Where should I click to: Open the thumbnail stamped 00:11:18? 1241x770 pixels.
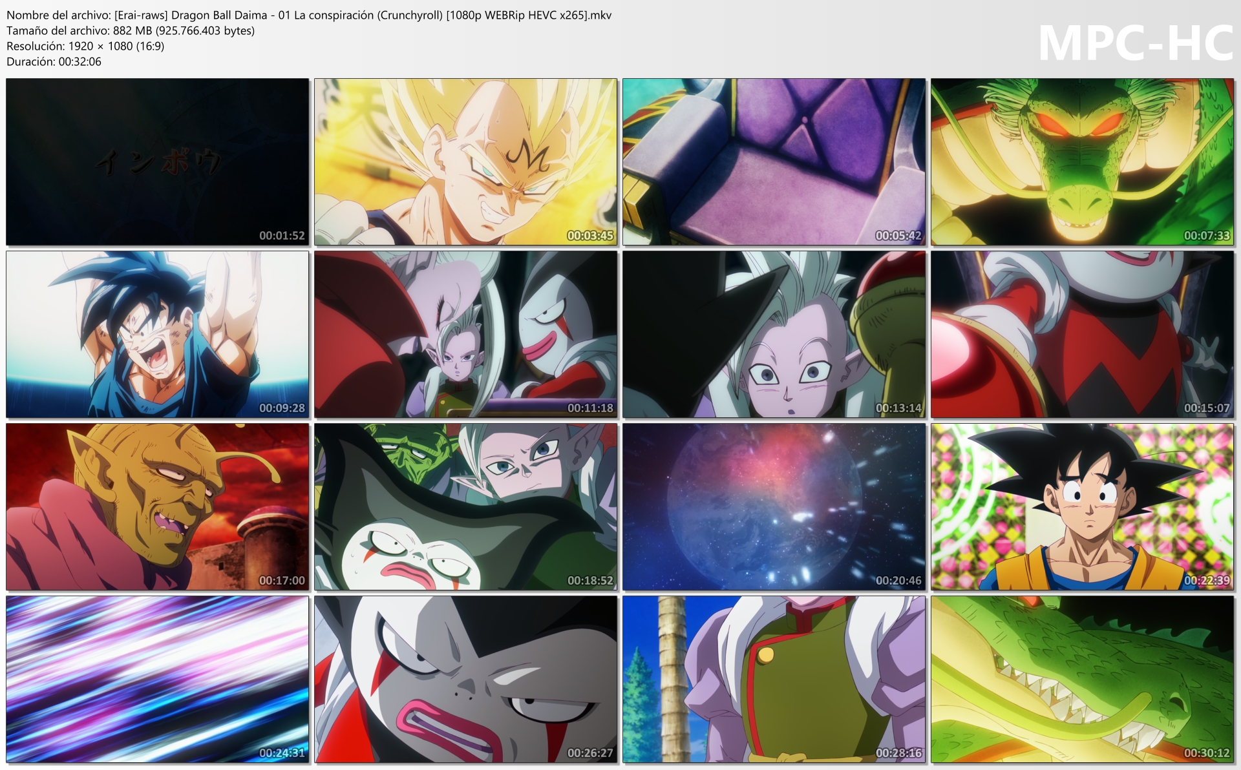pyautogui.click(x=466, y=335)
